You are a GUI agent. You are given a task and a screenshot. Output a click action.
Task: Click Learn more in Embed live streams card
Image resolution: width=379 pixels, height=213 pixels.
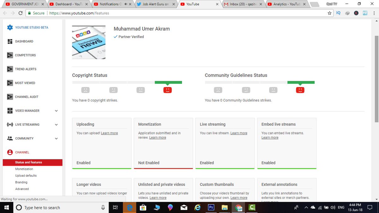(270, 138)
